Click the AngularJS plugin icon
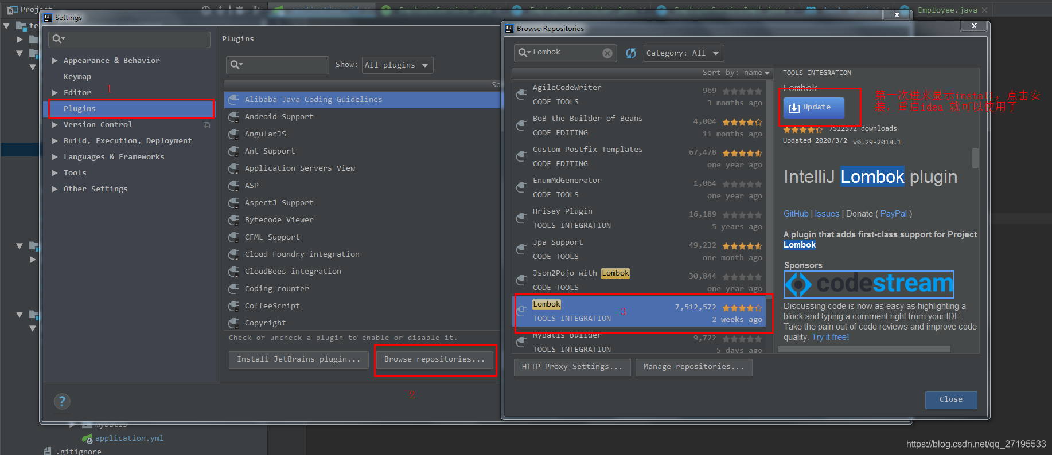This screenshot has width=1052, height=455. tap(234, 134)
